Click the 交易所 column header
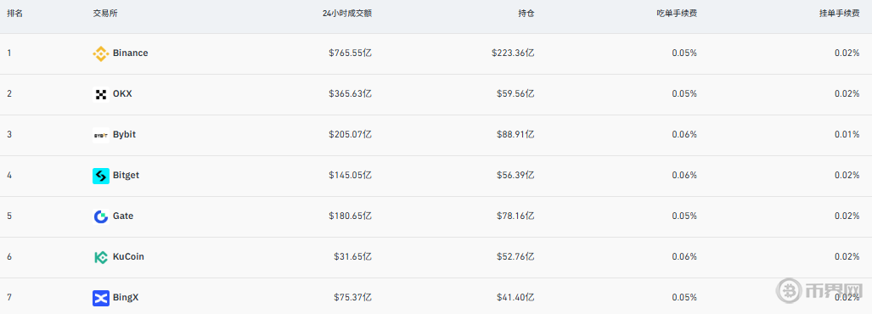The image size is (872, 314). tap(105, 14)
